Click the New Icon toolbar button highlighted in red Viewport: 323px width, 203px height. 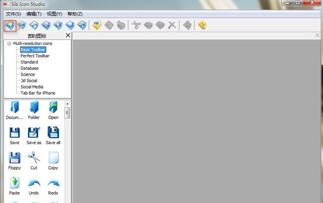pos(10,26)
